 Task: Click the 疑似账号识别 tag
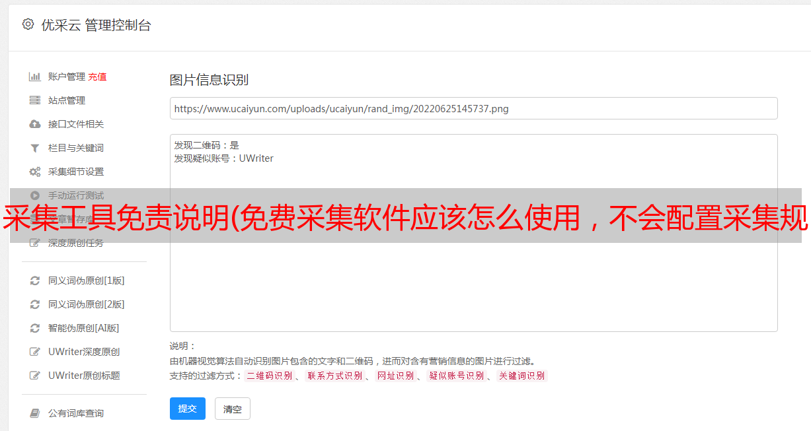point(456,376)
